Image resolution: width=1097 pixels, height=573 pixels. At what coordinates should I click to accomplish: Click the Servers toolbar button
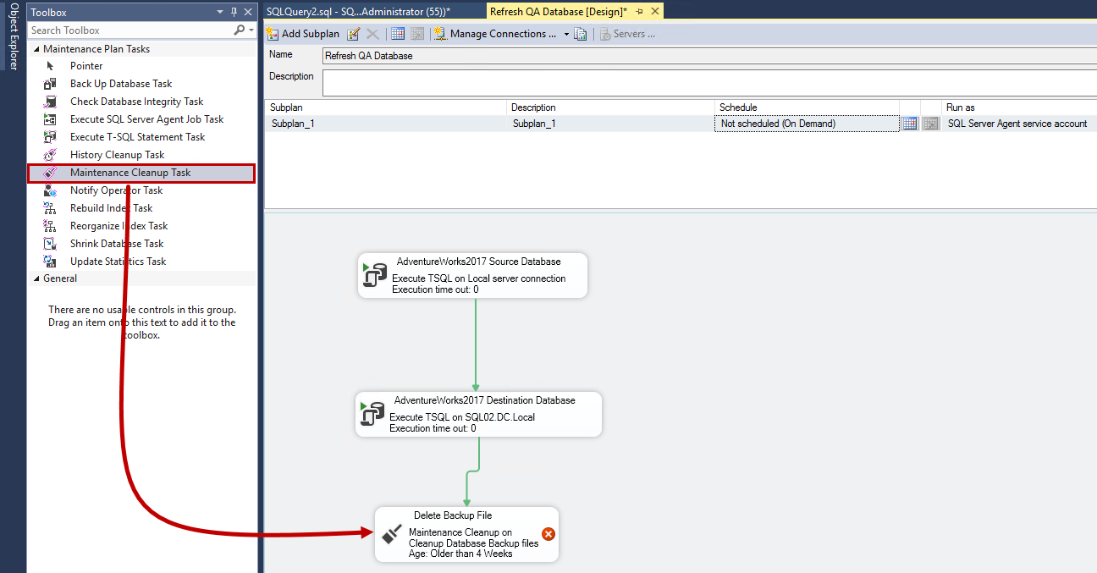tap(628, 34)
